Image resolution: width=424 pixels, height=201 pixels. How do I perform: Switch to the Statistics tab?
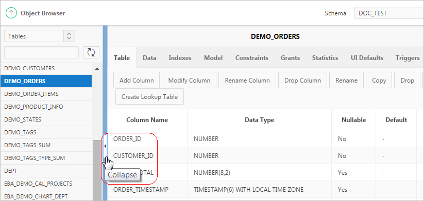325,58
